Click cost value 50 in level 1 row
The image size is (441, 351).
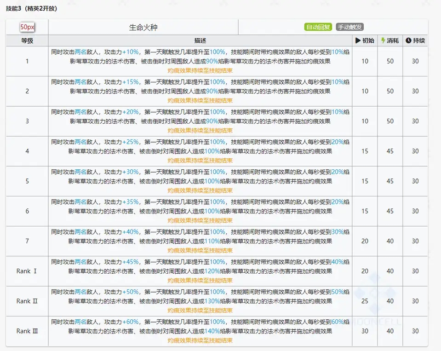tap(390, 61)
